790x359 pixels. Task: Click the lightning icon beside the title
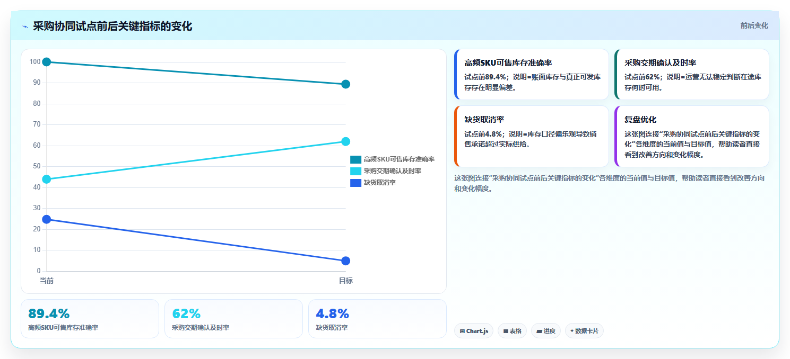click(x=25, y=26)
